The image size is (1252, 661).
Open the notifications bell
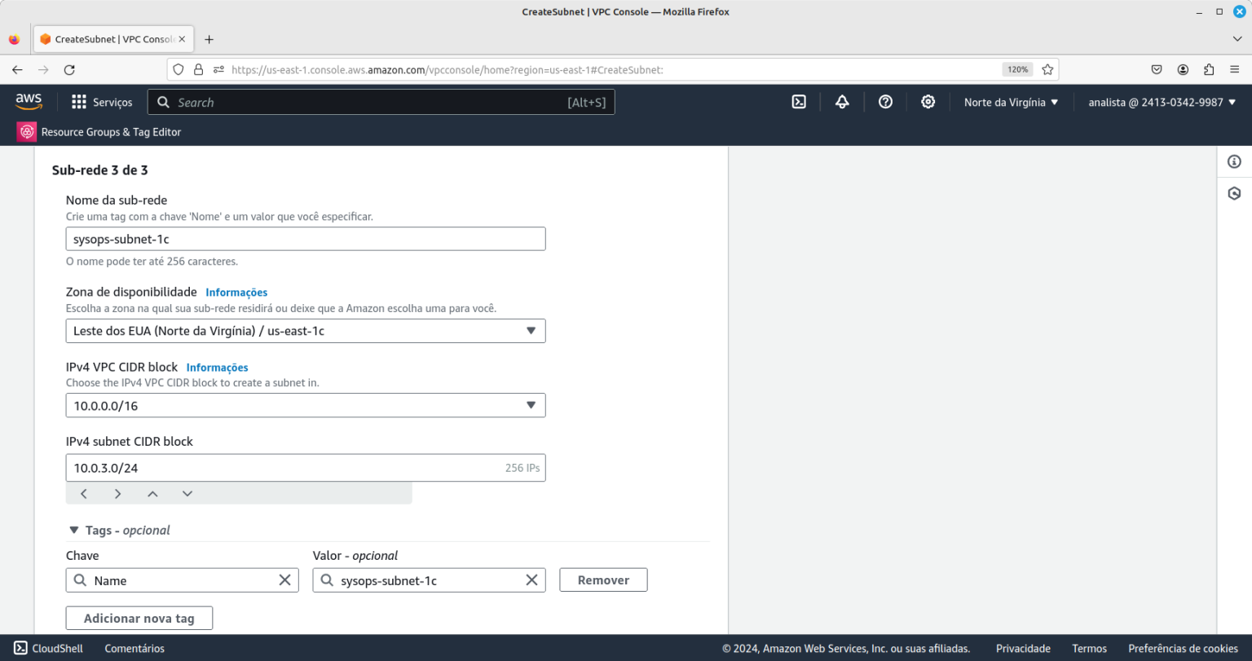point(842,102)
